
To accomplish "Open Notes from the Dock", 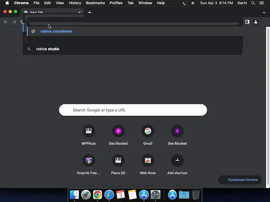I will pos(132,195).
